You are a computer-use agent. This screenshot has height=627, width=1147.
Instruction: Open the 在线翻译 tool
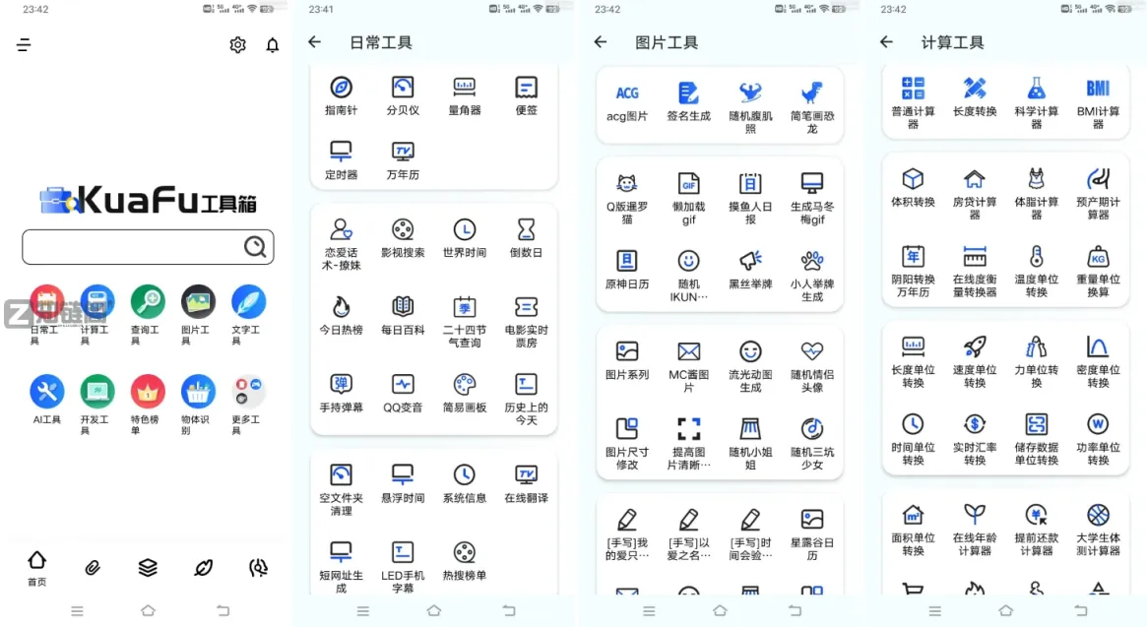pos(526,483)
